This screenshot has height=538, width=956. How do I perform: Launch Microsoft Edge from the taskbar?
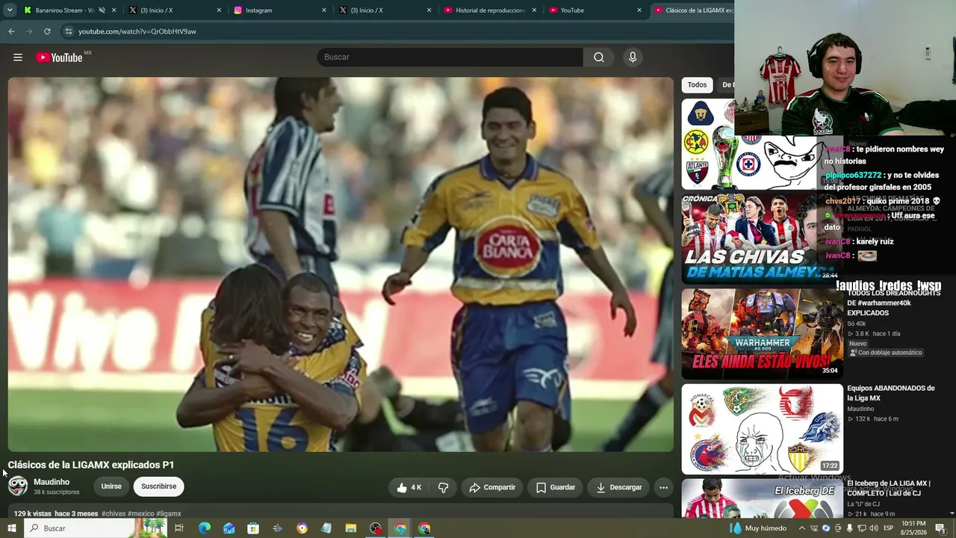click(204, 528)
